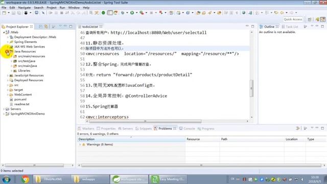The image size is (327, 184).
Task: Select the Java Resources tree item
Action: pos(25,52)
